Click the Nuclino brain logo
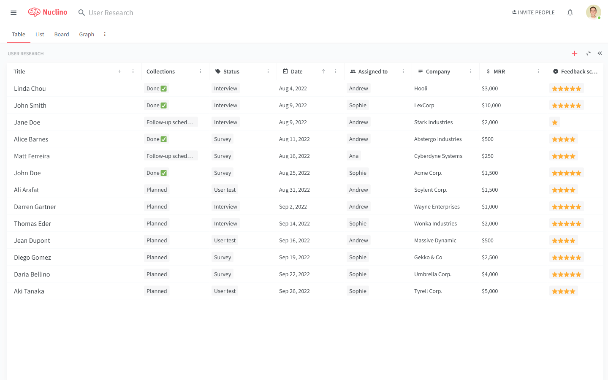Viewport: 608px width, 380px height. [34, 12]
